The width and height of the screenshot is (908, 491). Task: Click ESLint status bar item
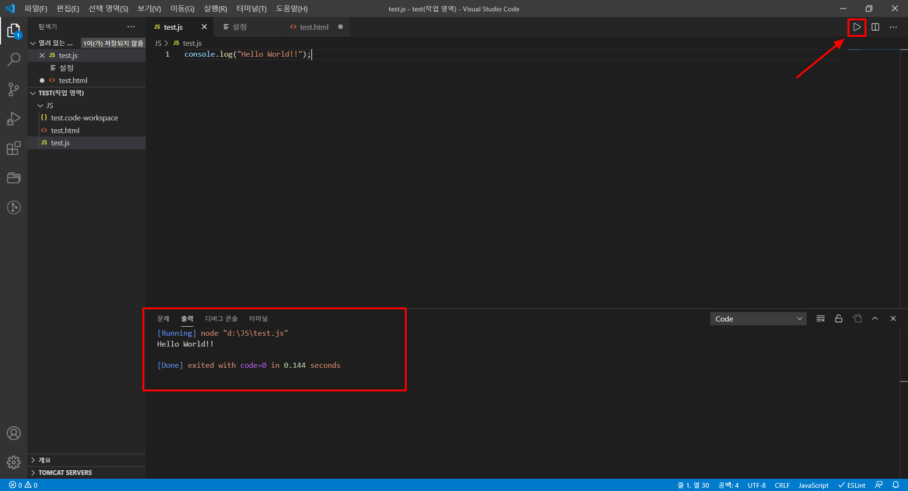click(x=852, y=485)
